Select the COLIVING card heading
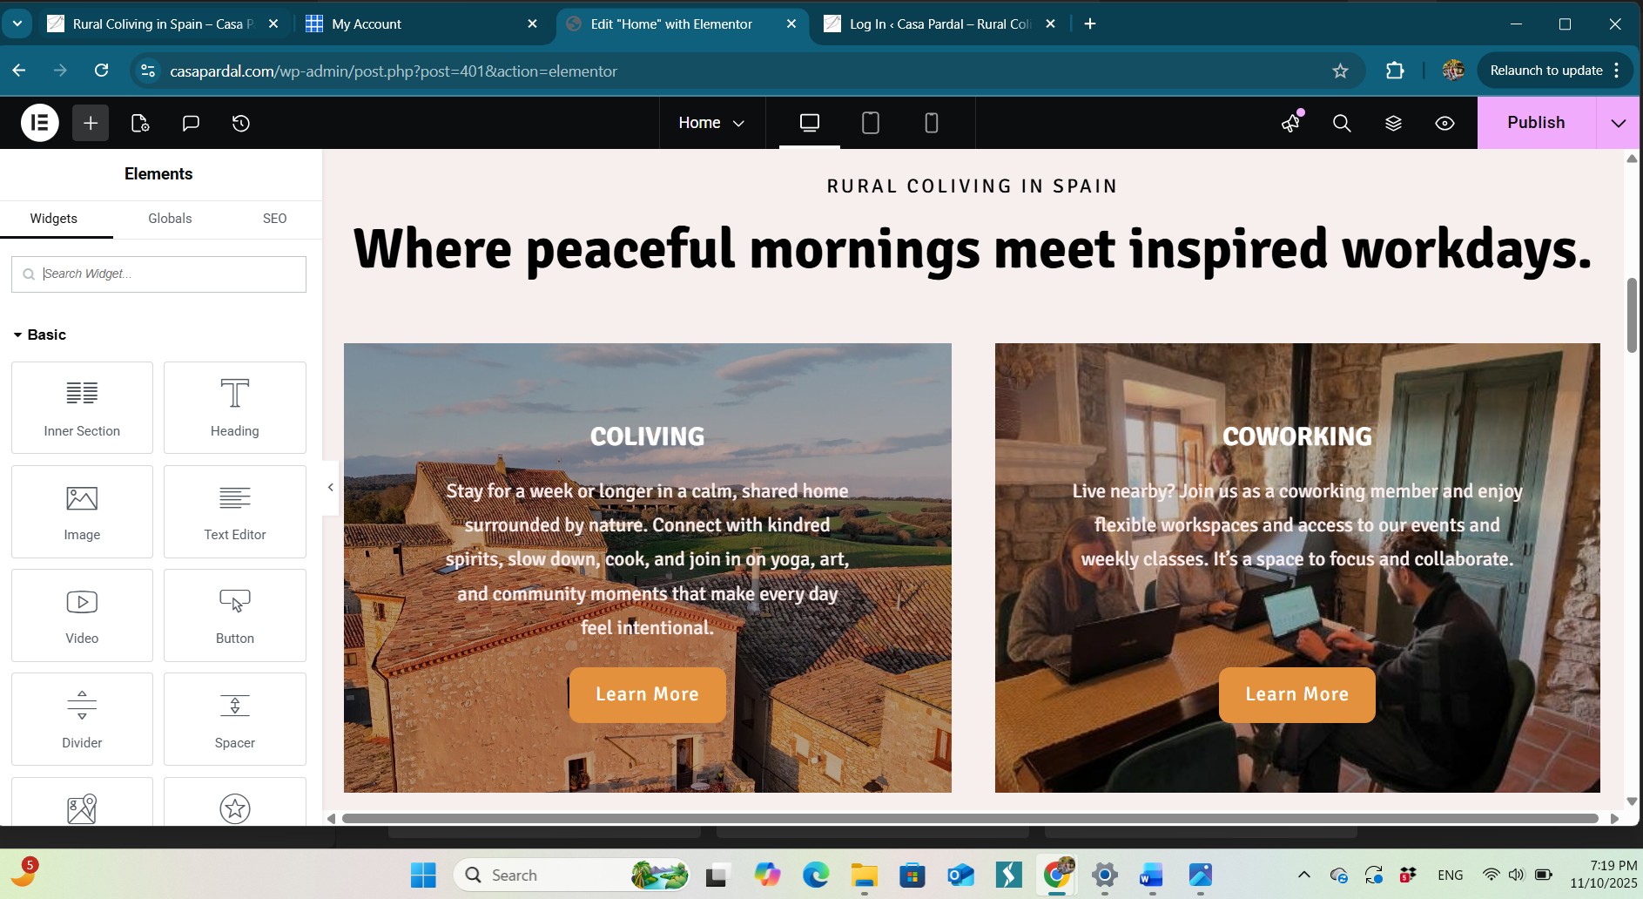Screen dimensions: 1643x899 (647, 436)
